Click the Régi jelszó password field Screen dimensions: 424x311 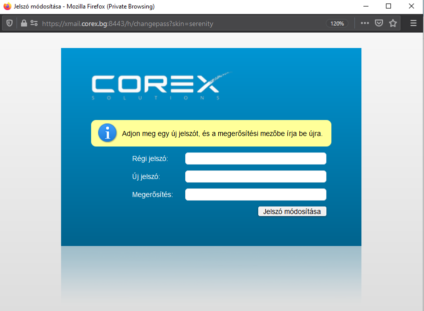click(x=255, y=158)
